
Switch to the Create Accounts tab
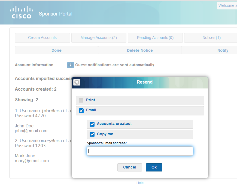coord(42,38)
